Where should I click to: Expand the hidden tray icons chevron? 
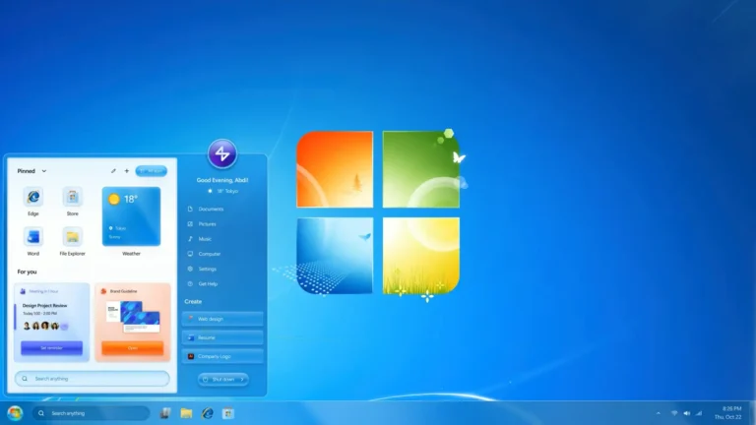coord(659,413)
